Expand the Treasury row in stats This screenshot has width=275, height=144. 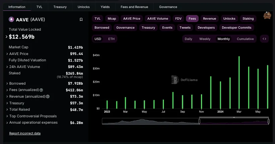pos(7,103)
